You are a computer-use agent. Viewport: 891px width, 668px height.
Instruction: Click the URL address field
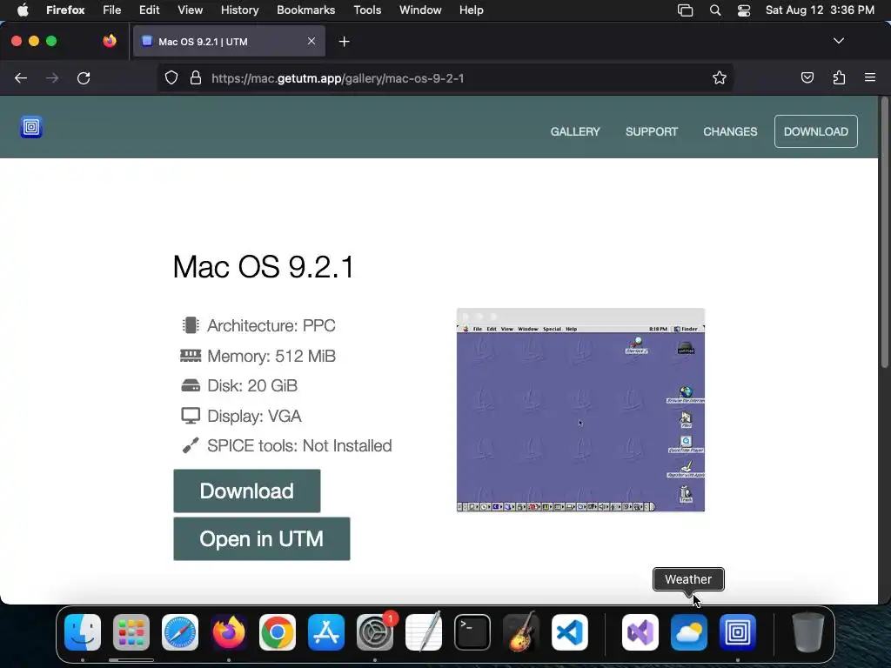tap(446, 77)
